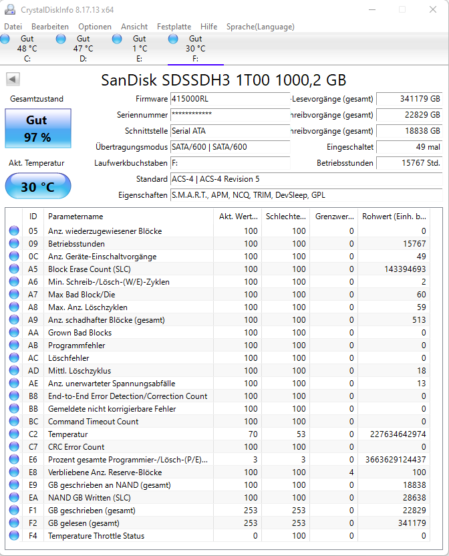The image size is (449, 556).
Task: Click status orb for Löschfehler row
Action: 14,358
